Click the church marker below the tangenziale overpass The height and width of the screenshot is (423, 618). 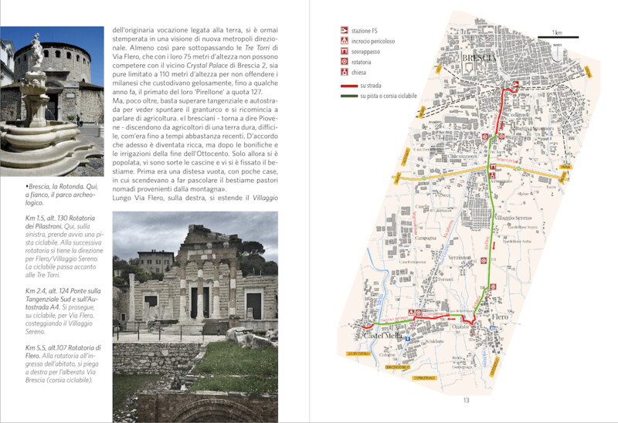492,175
